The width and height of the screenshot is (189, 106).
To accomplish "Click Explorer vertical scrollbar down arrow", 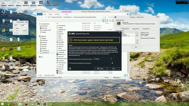I will 128,73.
